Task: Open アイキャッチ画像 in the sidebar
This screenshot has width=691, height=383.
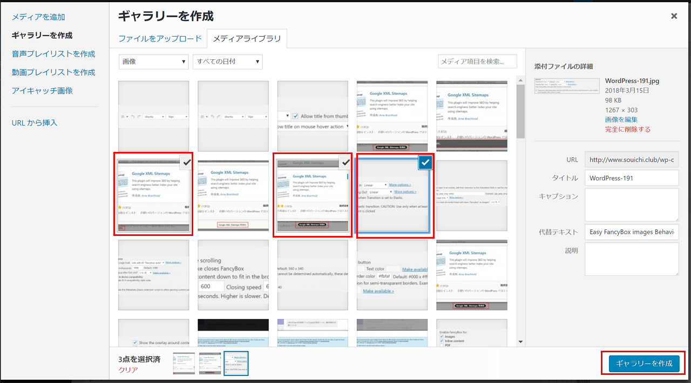Action: pyautogui.click(x=42, y=90)
